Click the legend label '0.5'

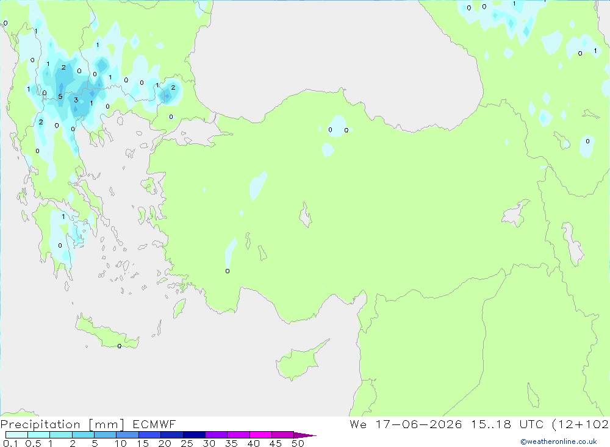[33, 443]
